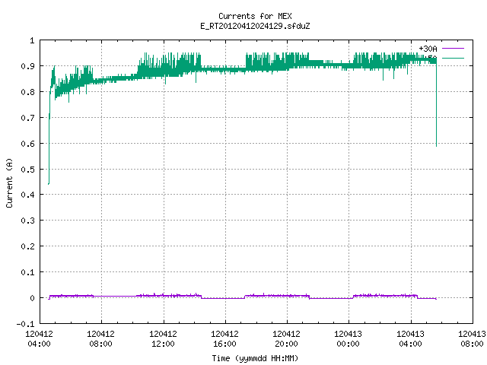Click the x-axis label "120413 00:00"
This screenshot has width=487, height=365.
tap(348, 338)
